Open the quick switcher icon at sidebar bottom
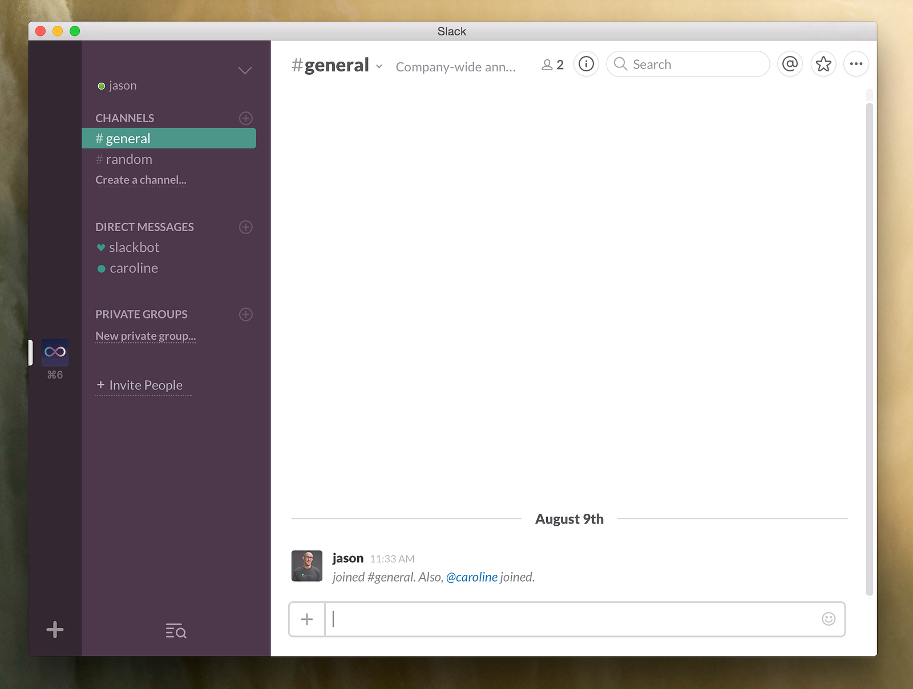This screenshot has width=913, height=689. coord(176,631)
